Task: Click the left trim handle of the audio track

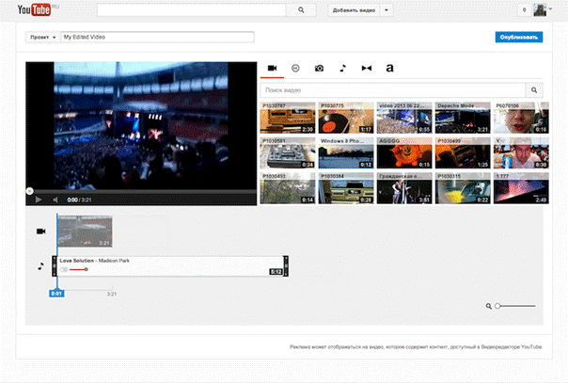Action: (55, 266)
